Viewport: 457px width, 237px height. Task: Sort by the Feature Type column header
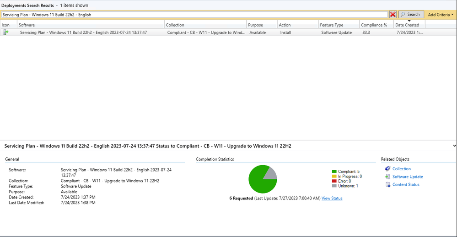339,25
